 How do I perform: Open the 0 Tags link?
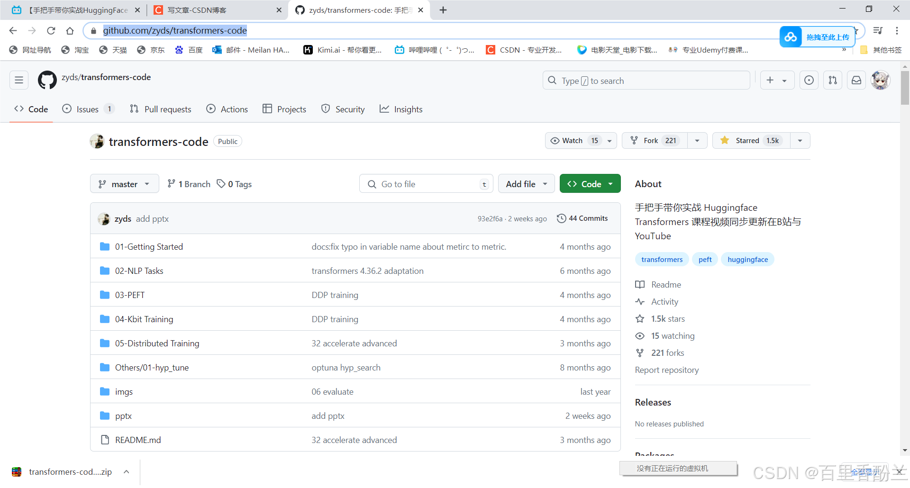(234, 184)
